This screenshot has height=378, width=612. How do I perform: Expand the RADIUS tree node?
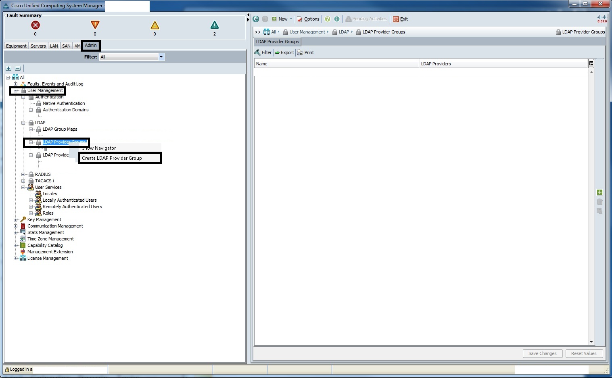pyautogui.click(x=23, y=174)
